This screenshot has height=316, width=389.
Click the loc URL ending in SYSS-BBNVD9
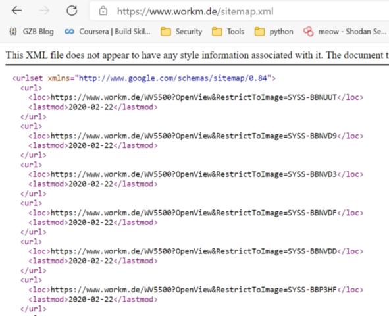194,136
